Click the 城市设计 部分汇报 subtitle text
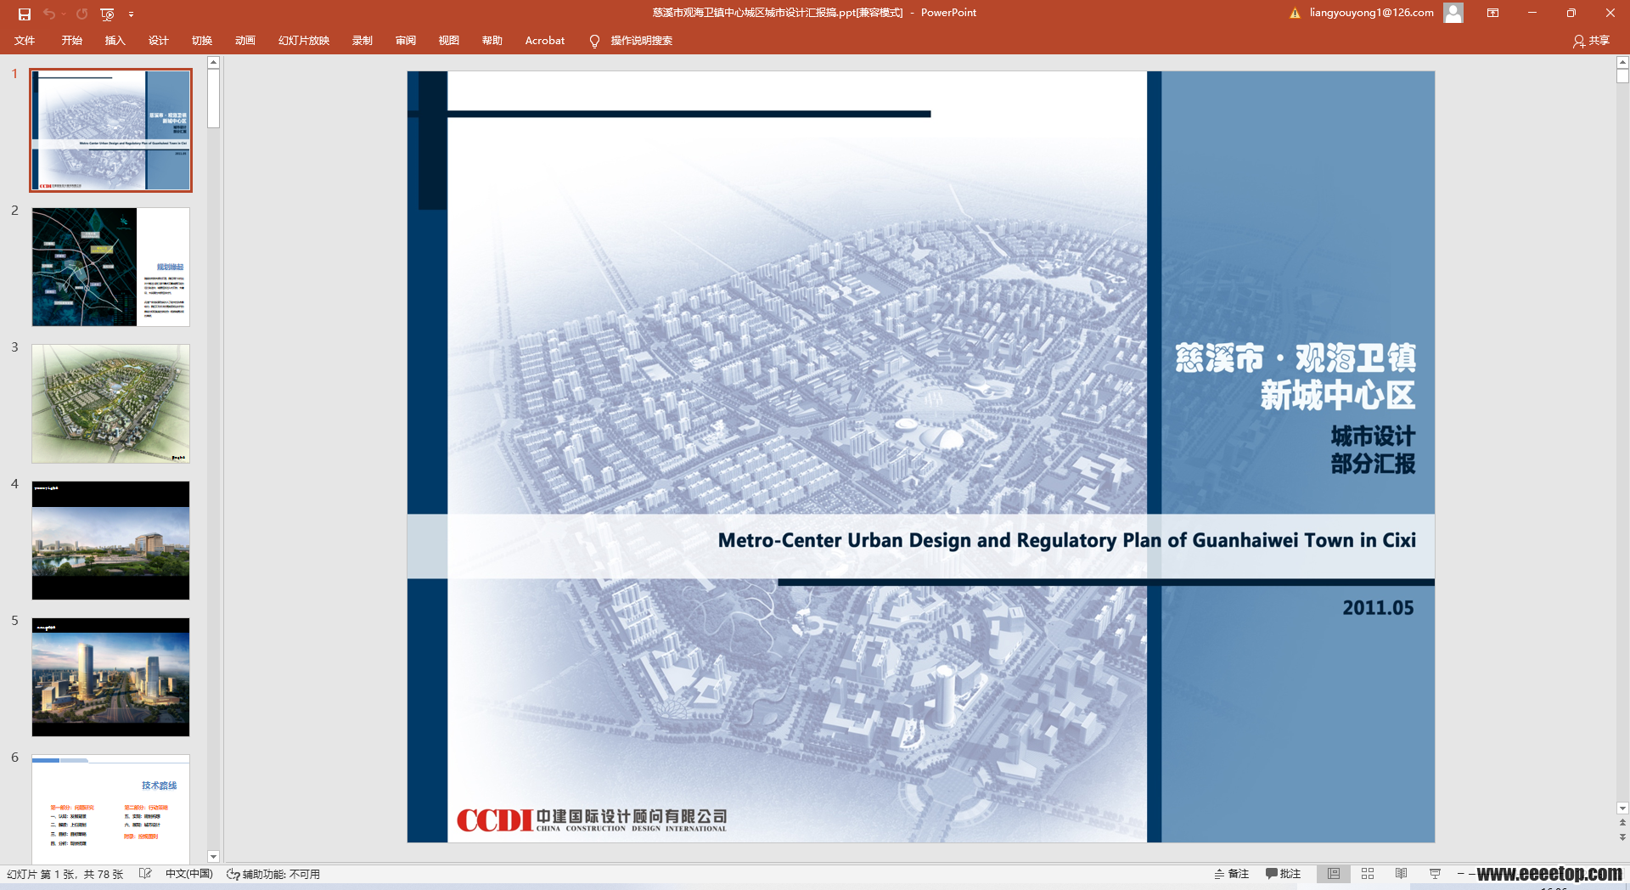1630x890 pixels. pos(1373,450)
